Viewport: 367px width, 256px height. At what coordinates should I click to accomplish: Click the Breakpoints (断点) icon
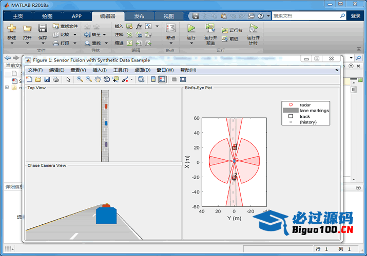[x=170, y=28]
